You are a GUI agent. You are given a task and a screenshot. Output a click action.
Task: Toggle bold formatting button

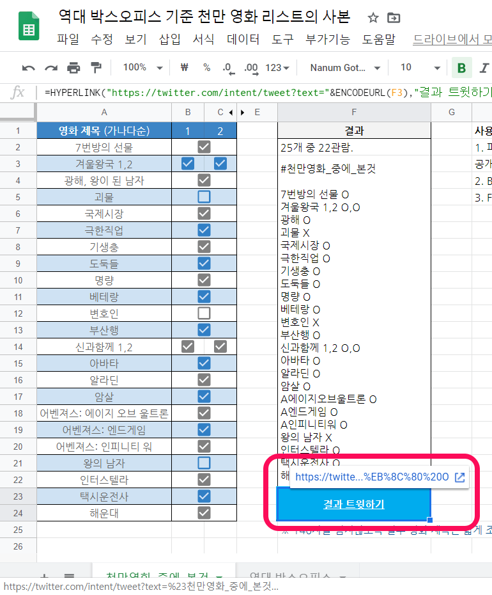point(461,68)
